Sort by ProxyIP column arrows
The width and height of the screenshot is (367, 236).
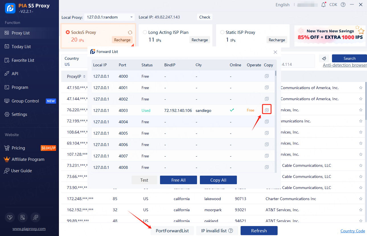pos(84,77)
